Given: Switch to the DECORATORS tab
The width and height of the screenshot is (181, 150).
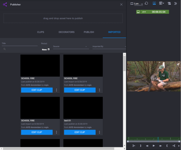Looking at the screenshot, I should [x=66, y=32].
